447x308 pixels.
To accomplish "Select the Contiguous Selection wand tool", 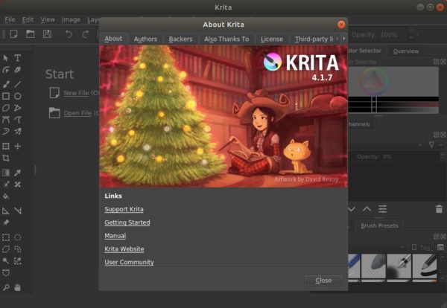I will click(6, 260).
